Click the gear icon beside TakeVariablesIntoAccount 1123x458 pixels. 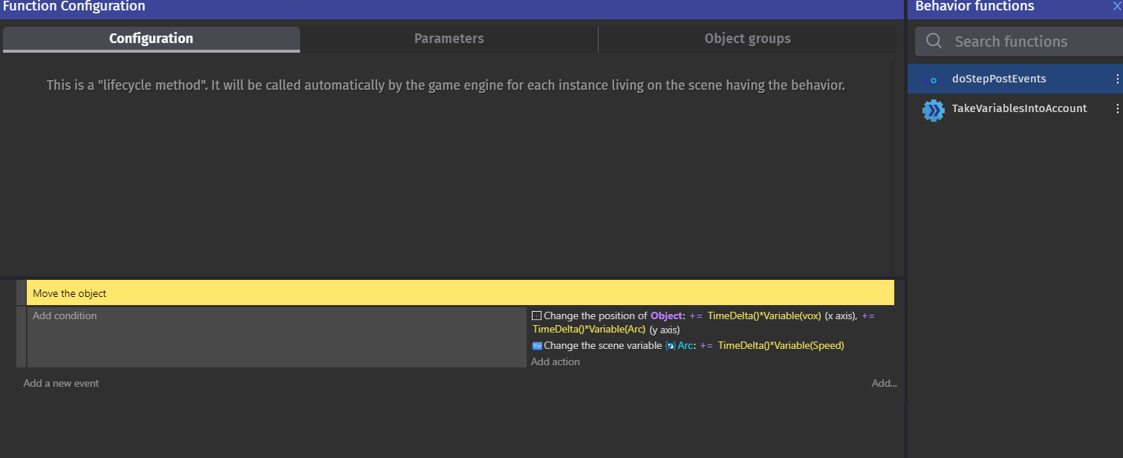coord(933,110)
